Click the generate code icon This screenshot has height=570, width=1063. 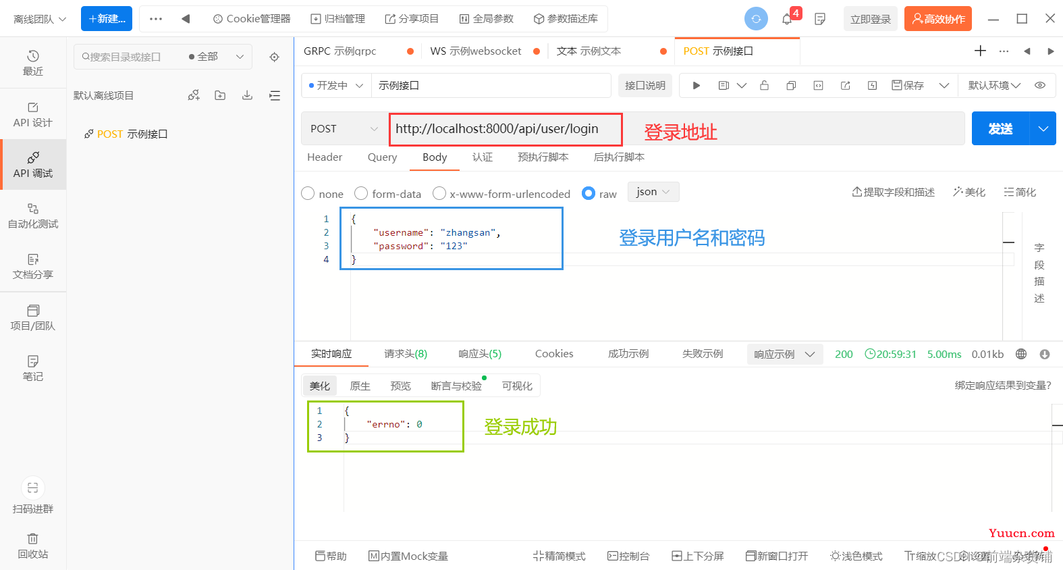[x=818, y=86]
